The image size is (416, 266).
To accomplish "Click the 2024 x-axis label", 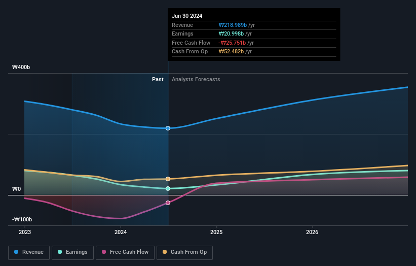I will (x=121, y=232).
